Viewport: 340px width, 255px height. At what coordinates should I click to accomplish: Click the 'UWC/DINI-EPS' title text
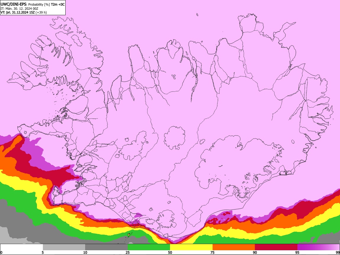click(13, 4)
